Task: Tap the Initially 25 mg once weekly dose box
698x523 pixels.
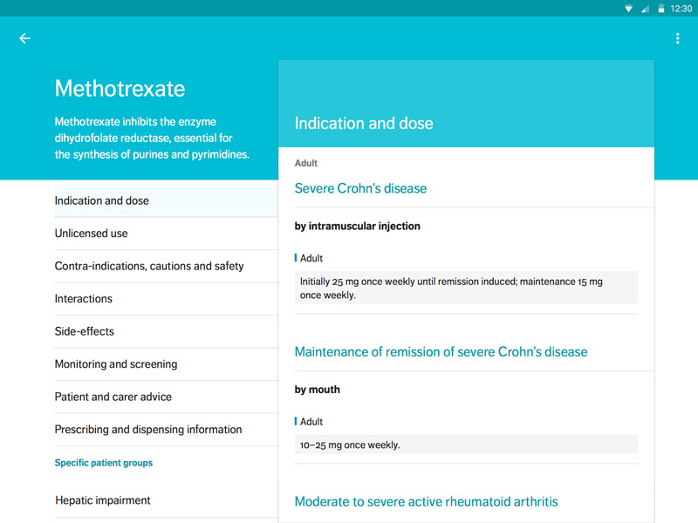Action: tap(466, 289)
